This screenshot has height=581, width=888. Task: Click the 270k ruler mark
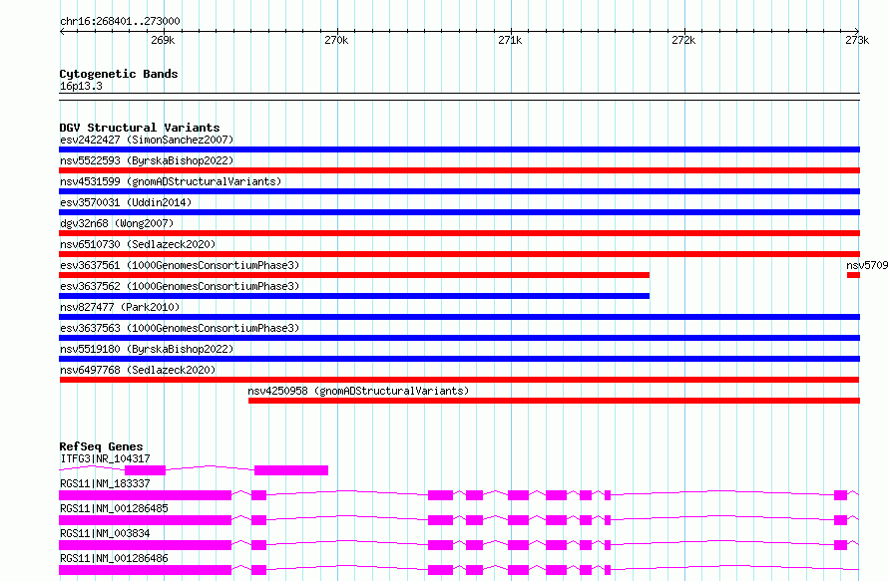click(336, 40)
